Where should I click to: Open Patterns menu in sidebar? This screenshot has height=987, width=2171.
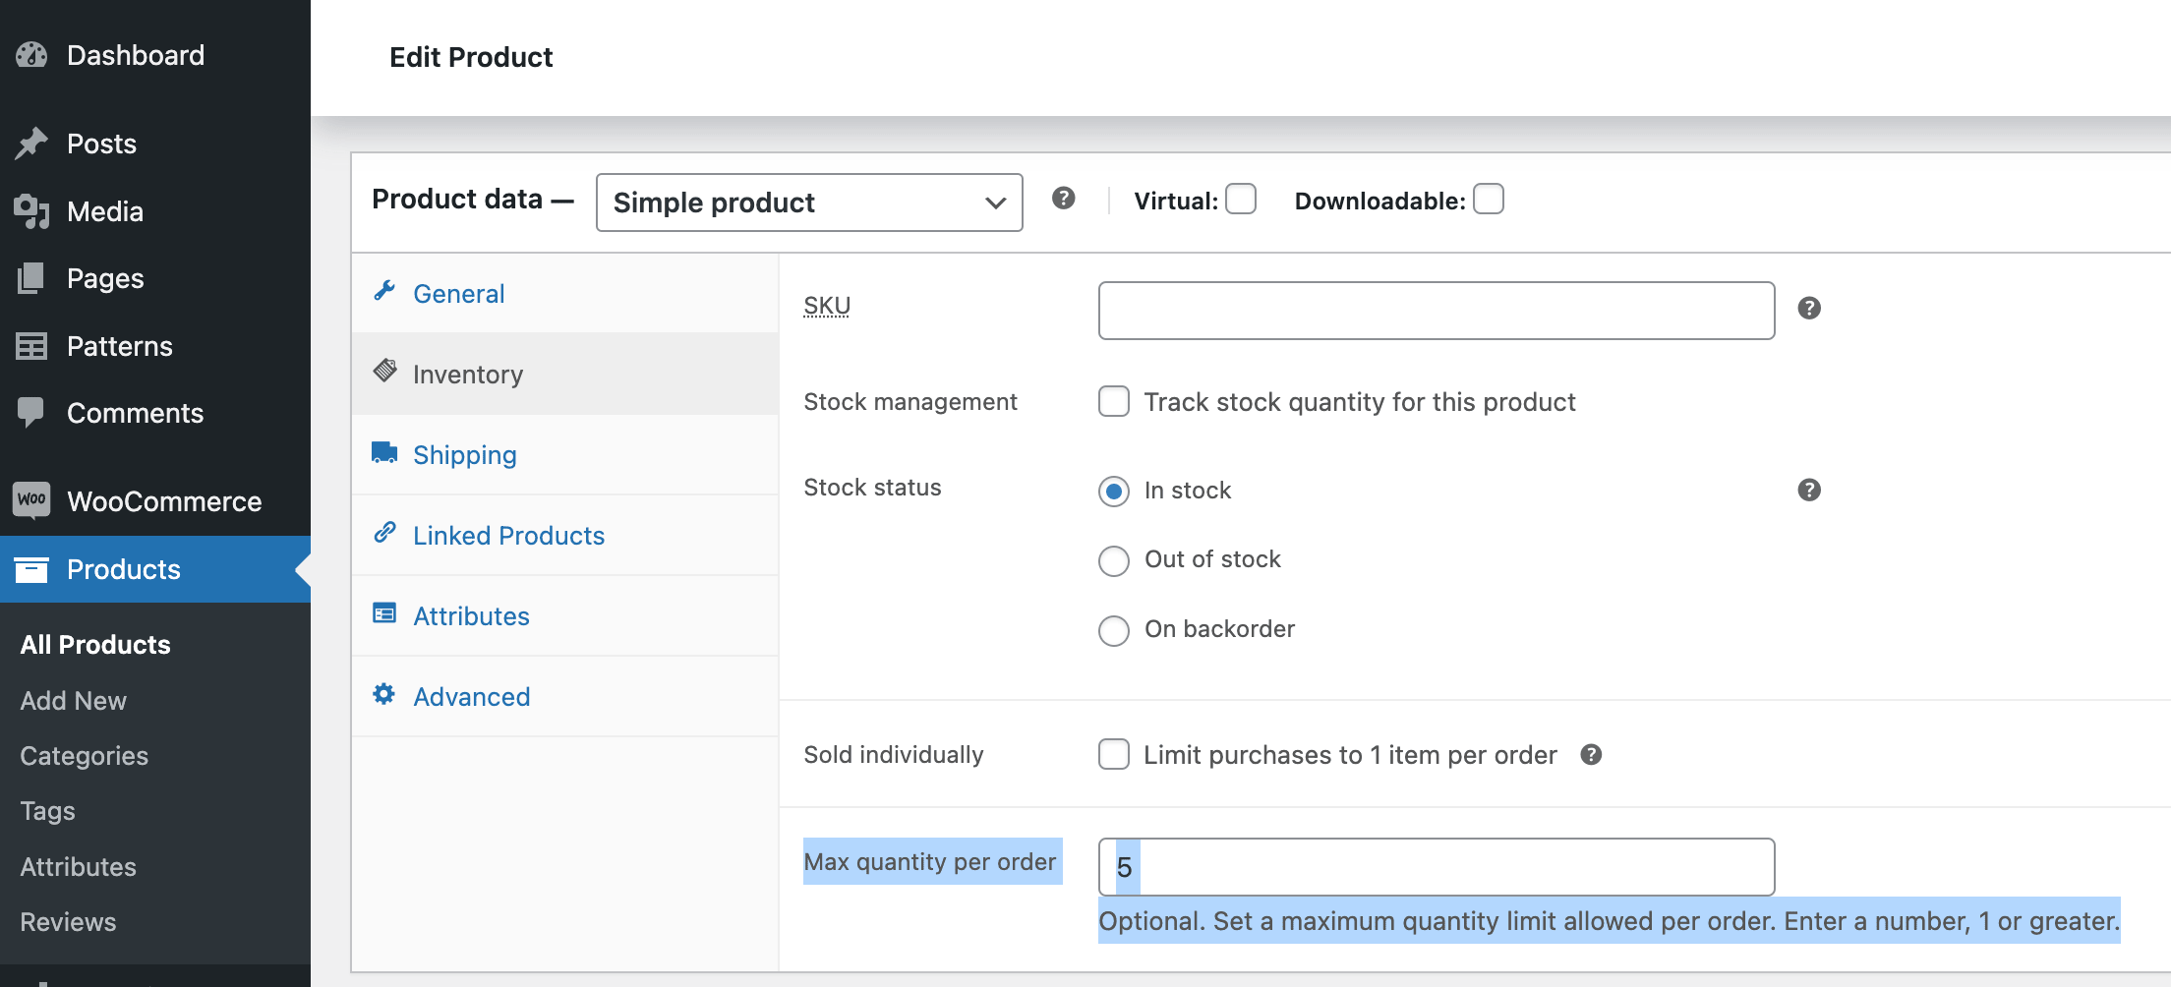[x=155, y=346]
